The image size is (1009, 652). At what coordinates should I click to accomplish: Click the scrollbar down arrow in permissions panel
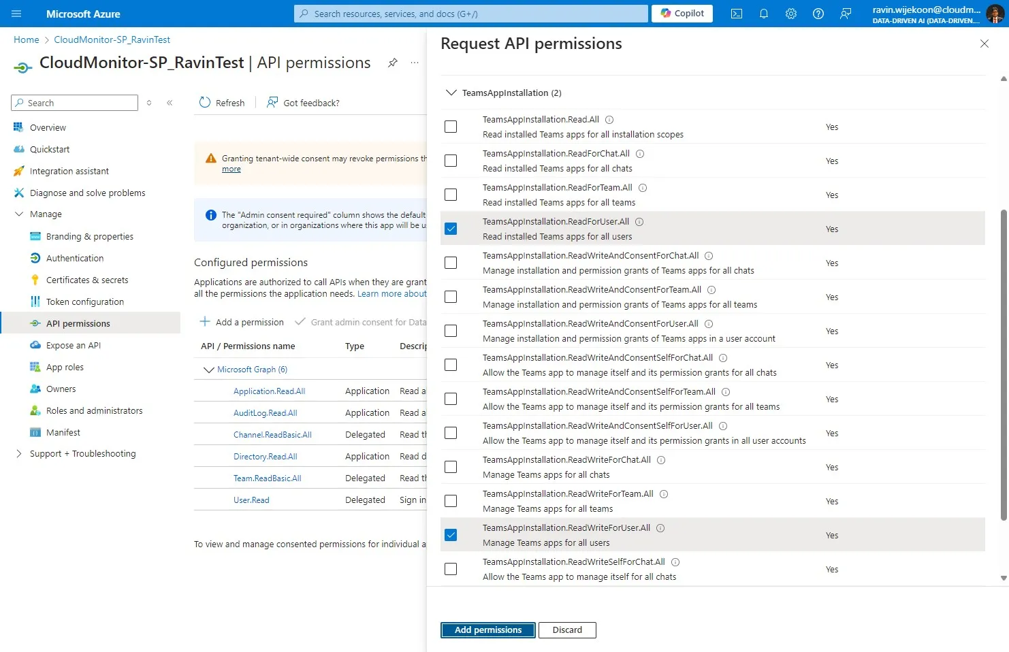[x=1004, y=578]
